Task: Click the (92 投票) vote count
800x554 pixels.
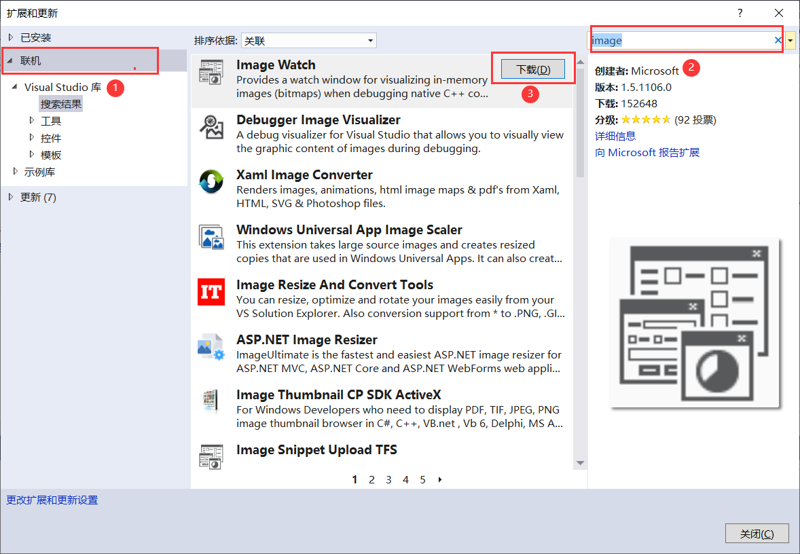Action: 695,120
